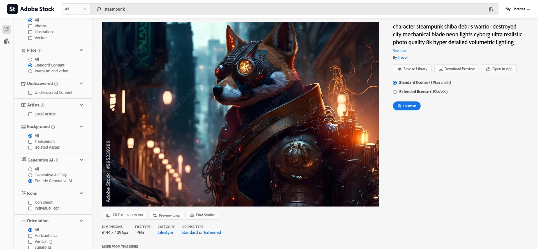Click the See Less link
This screenshot has width=538, height=249.
(x=400, y=51)
